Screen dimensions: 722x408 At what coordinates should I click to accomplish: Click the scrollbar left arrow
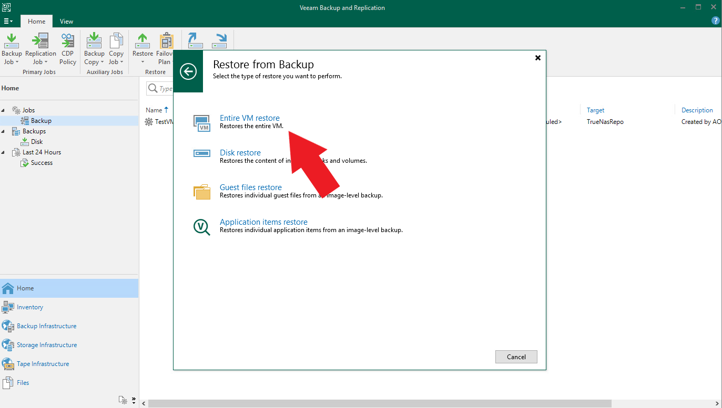[143, 404]
